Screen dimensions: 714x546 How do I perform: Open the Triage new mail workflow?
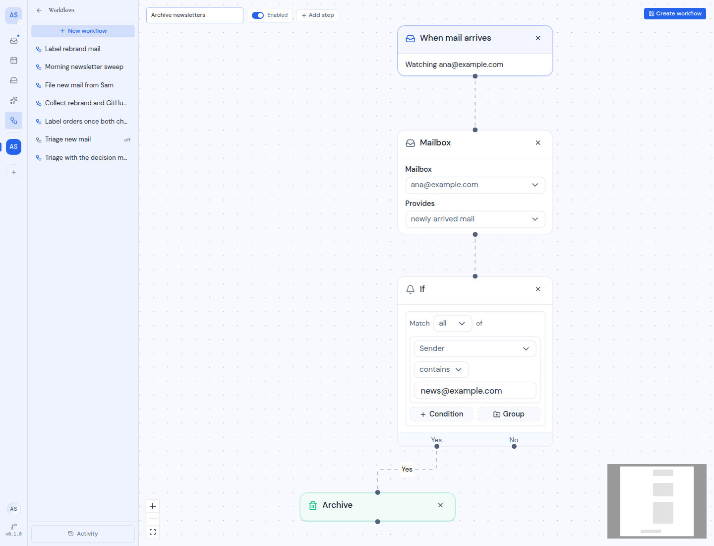click(83, 139)
